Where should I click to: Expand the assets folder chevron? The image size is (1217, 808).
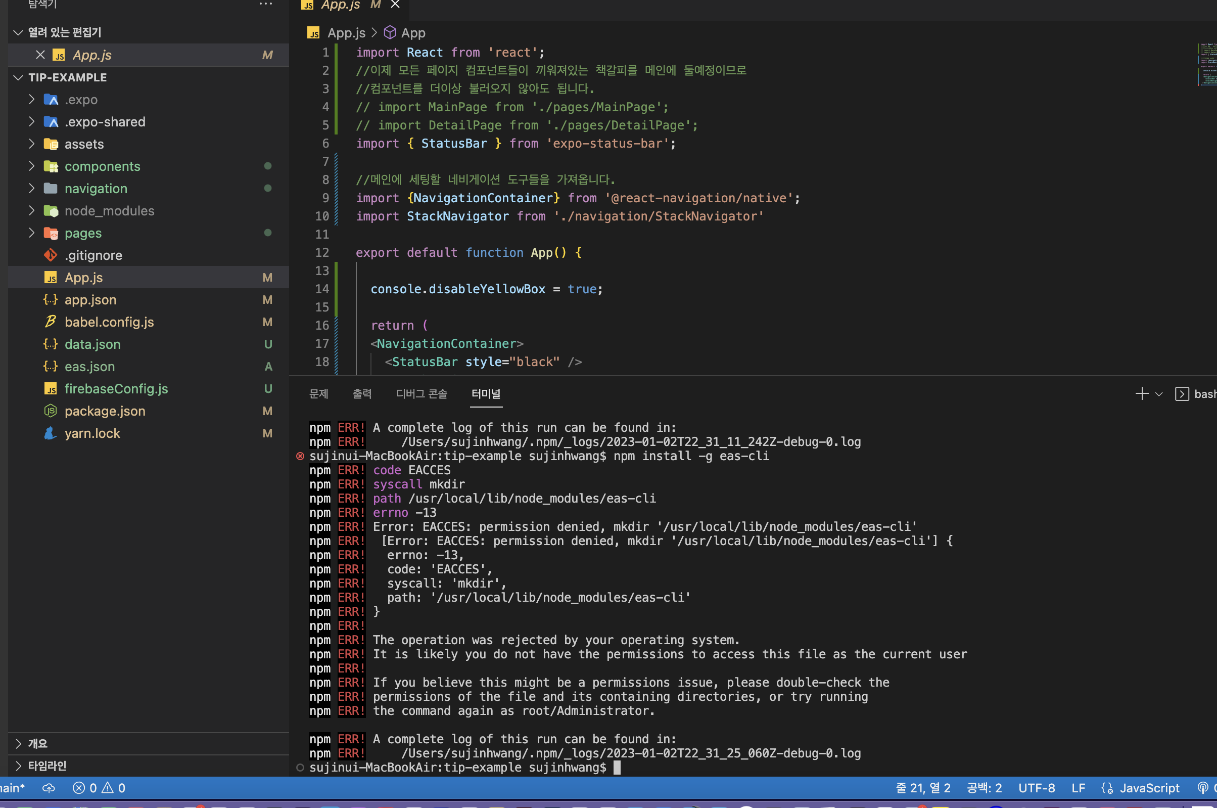(x=32, y=144)
